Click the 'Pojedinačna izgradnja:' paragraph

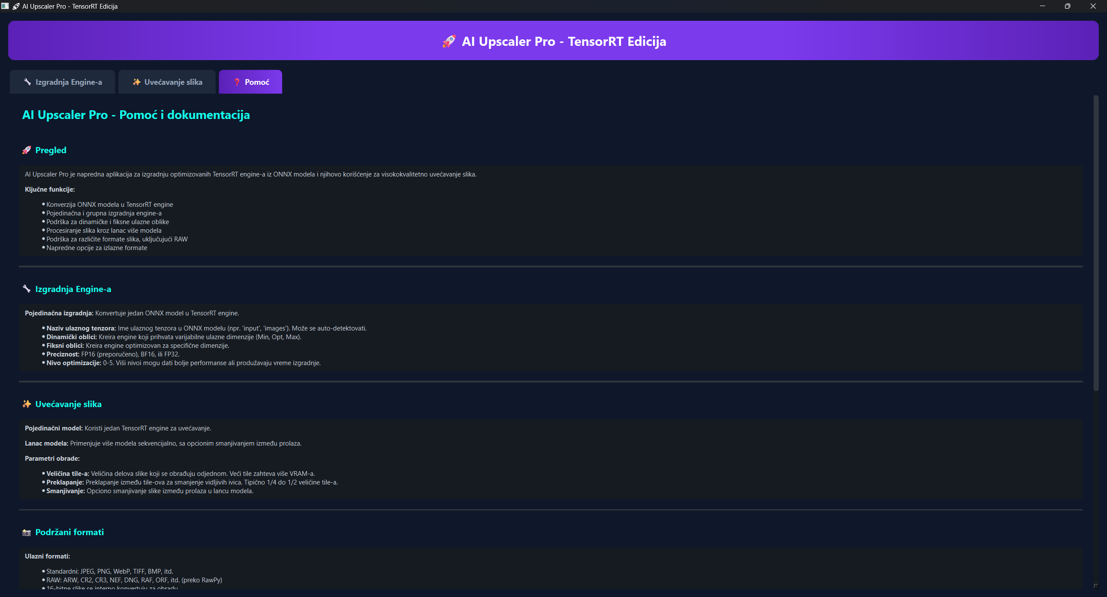pyautogui.click(x=132, y=313)
